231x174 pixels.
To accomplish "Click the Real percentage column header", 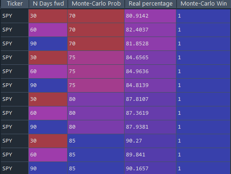I will click(150, 4).
